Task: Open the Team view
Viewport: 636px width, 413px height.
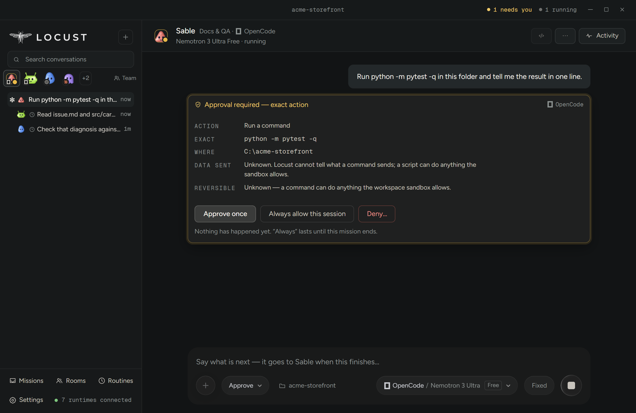Action: pos(125,78)
